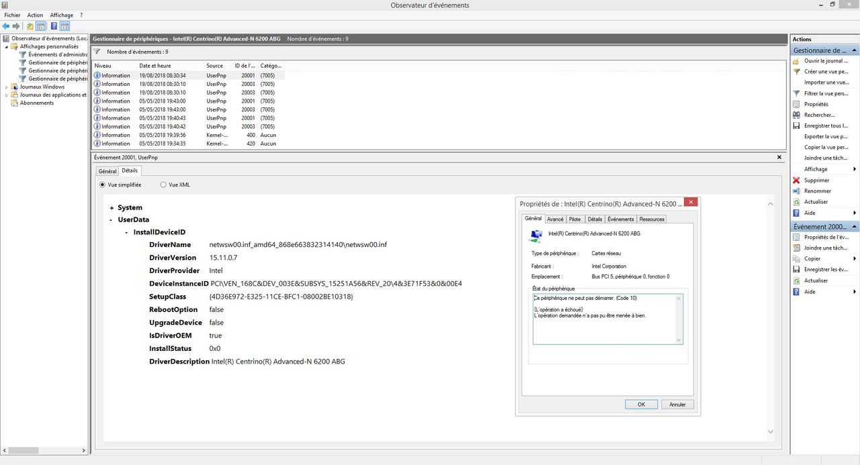Viewport: 860px width, 465px height.
Task: Open the Affichage menu in menu bar
Action: [62, 15]
